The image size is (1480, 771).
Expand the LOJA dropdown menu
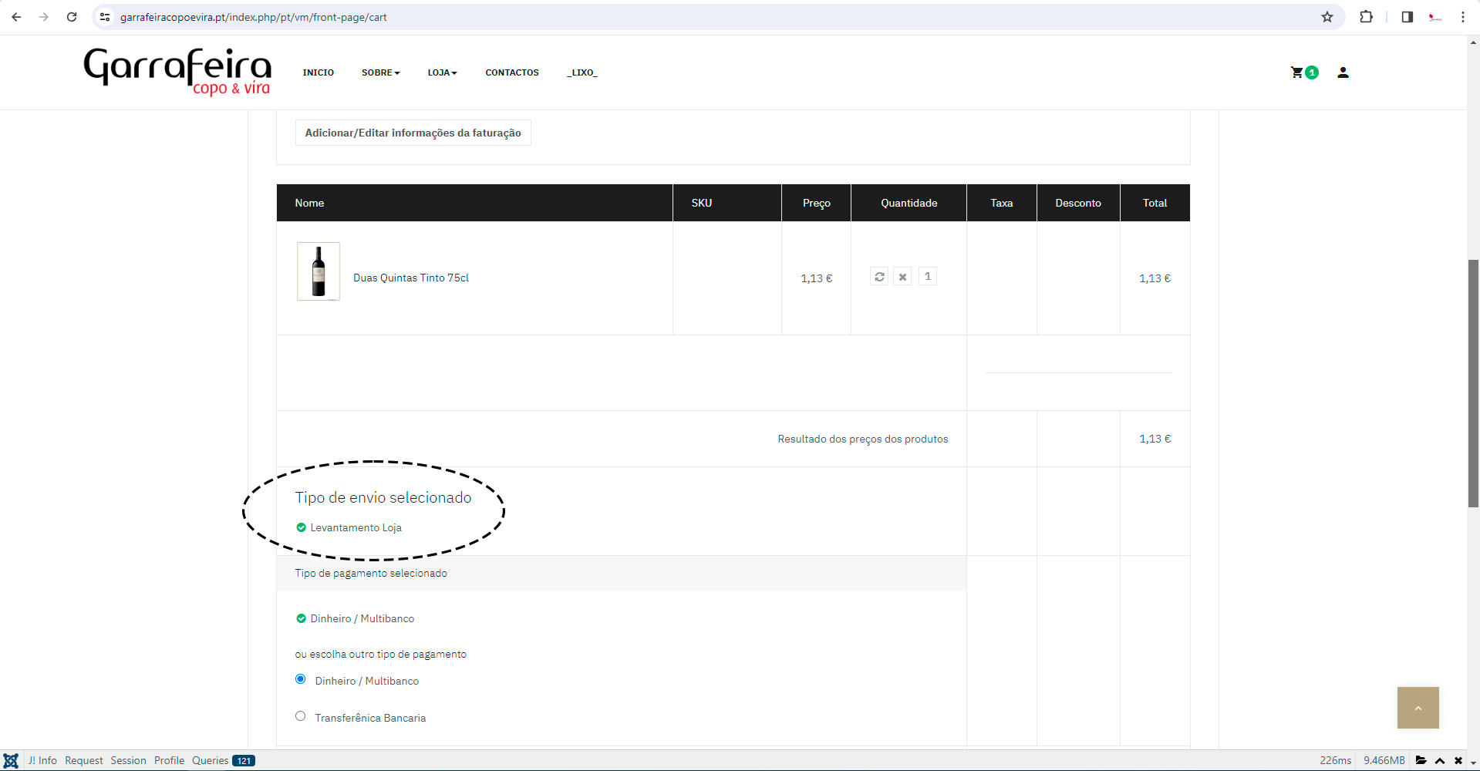pos(443,72)
